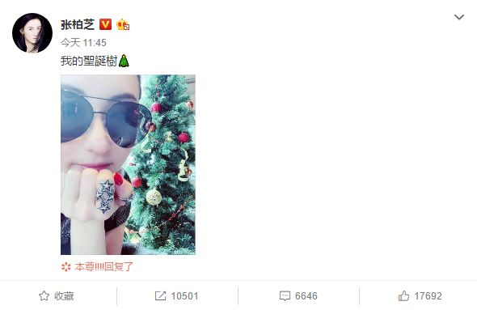
Task: Click the 张柏芝 profile avatar
Action: pyautogui.click(x=32, y=33)
